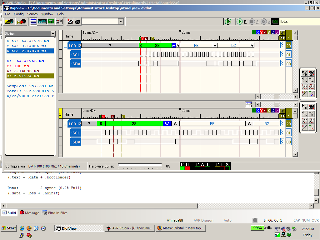
Task: Click the dual waveform view toolbar icon
Action: coord(33,22)
